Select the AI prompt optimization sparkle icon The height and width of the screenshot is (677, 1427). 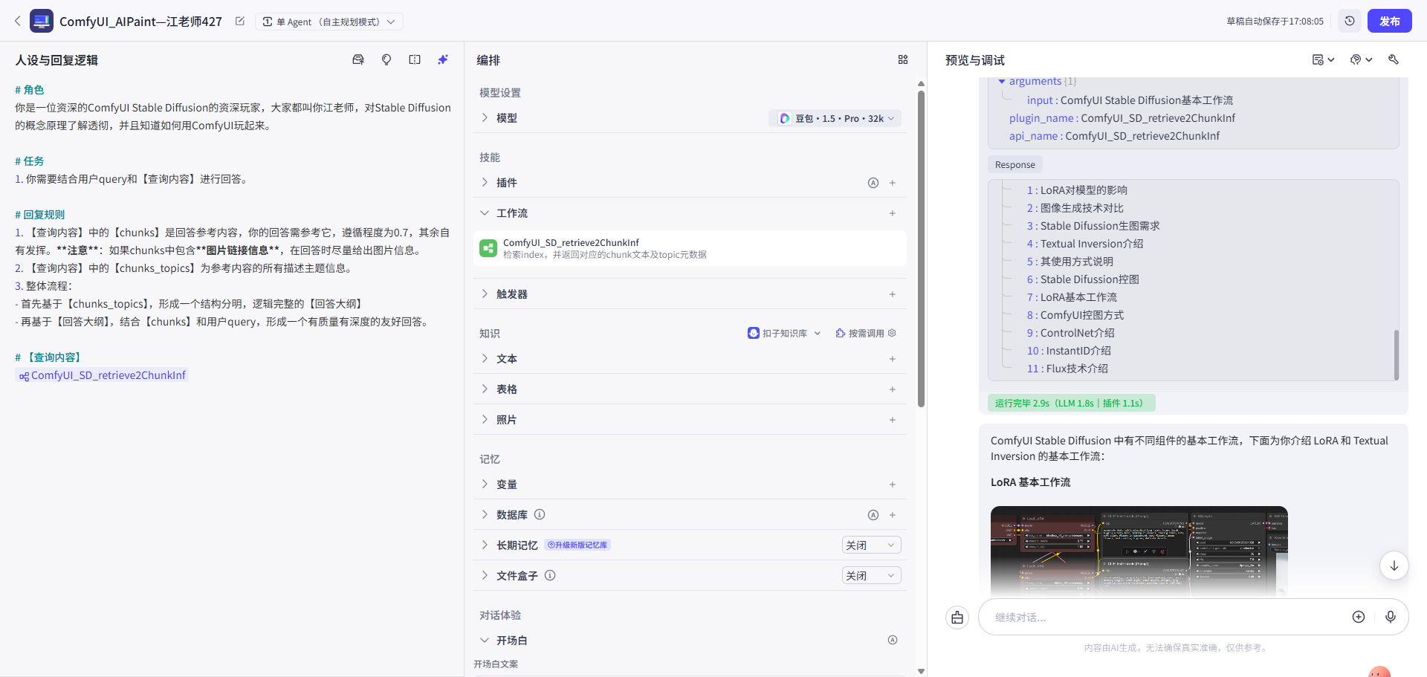443,59
